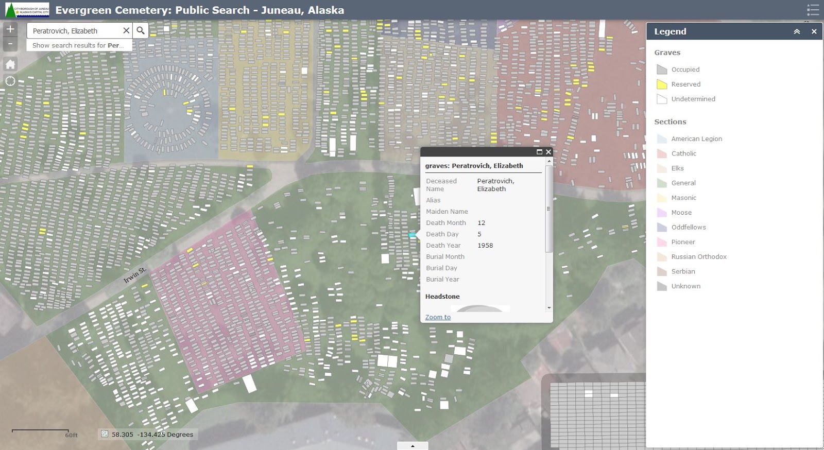Click the coordinates readout text
Viewport: 824px width, 450px height.
(x=152, y=435)
